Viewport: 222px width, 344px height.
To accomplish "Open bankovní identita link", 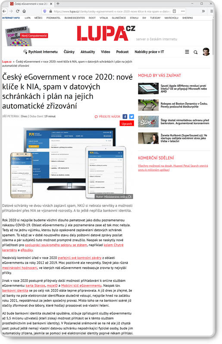I will pyautogui.click(x=15, y=291).
